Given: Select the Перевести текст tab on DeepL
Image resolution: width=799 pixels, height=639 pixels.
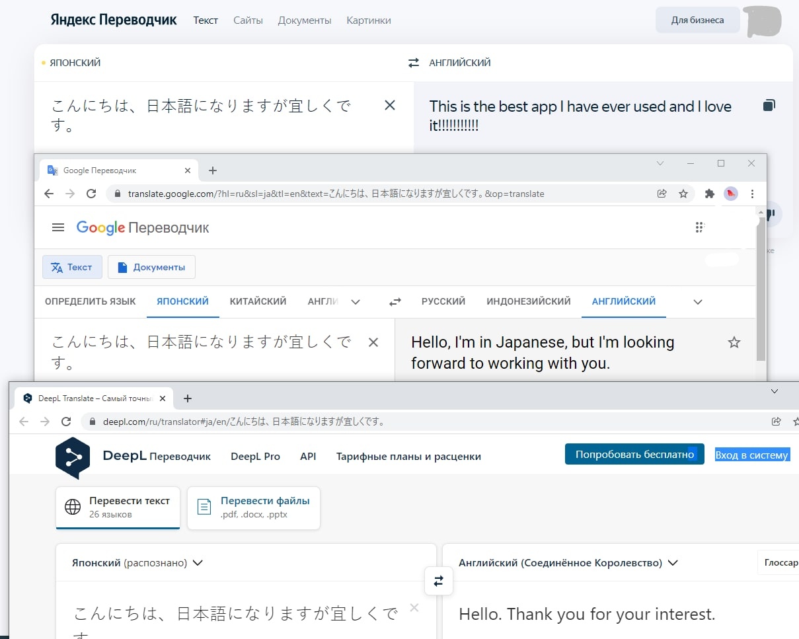Looking at the screenshot, I should tap(118, 507).
